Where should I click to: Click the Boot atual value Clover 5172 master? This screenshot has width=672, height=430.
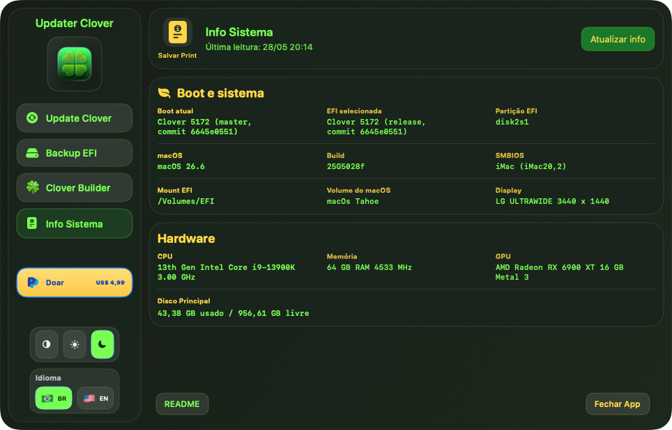click(204, 127)
